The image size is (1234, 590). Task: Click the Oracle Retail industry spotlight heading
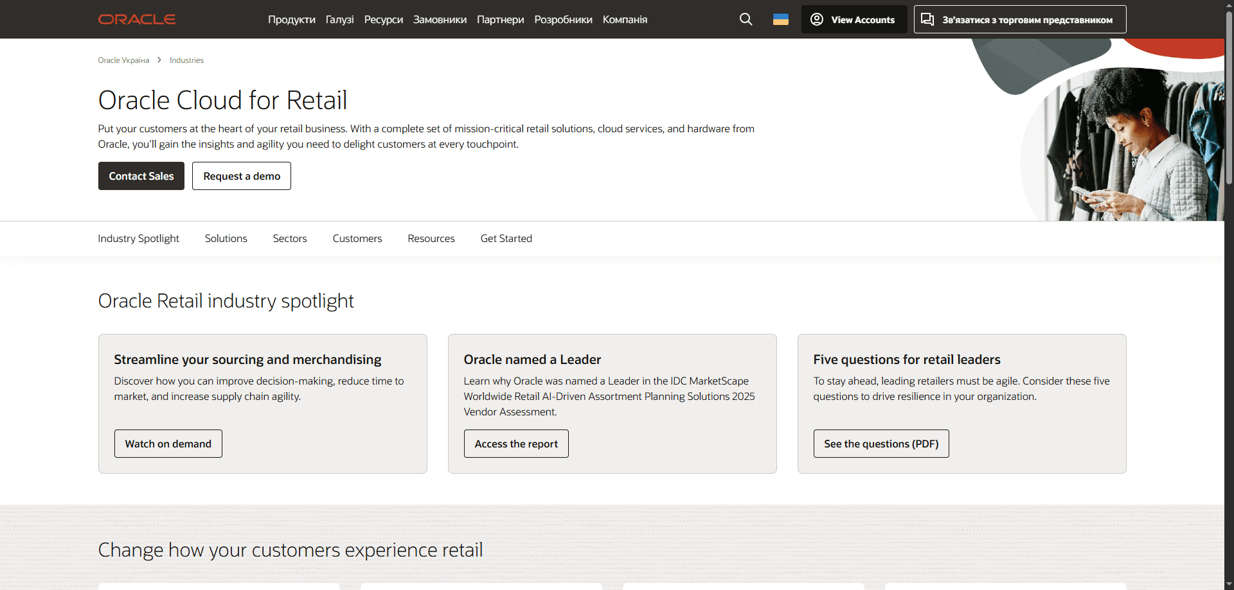[x=226, y=300]
